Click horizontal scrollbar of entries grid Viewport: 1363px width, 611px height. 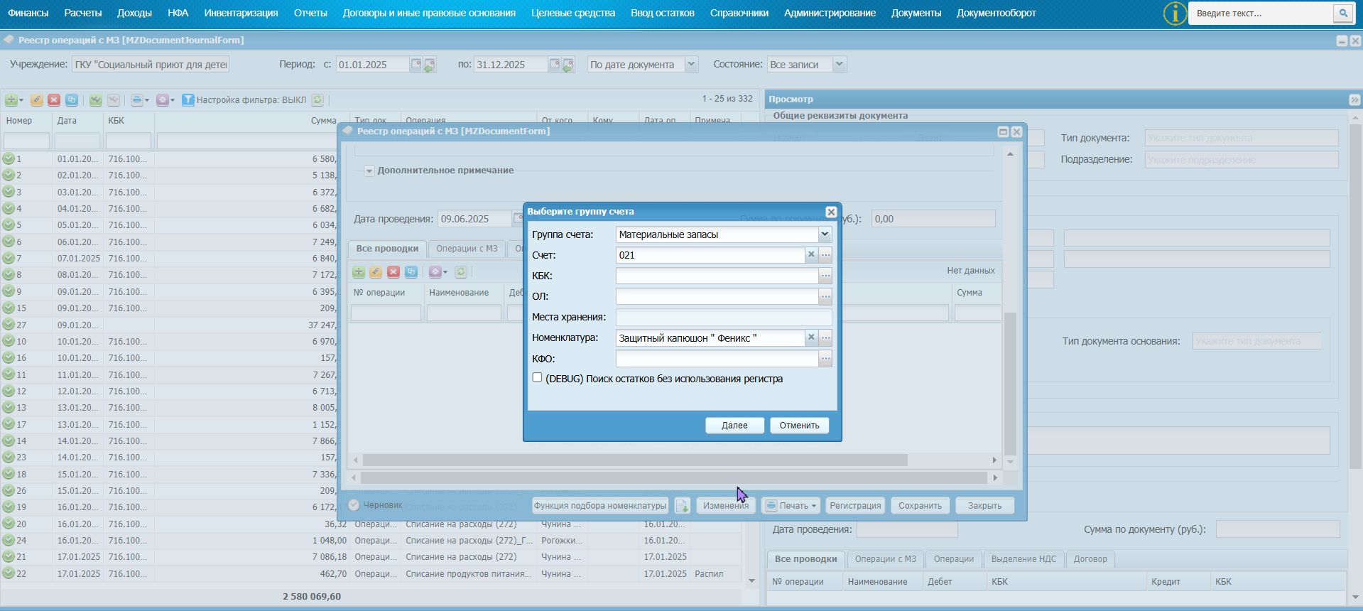coord(635,460)
